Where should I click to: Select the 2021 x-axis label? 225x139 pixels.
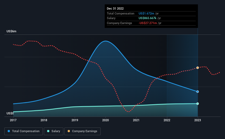(136, 120)
